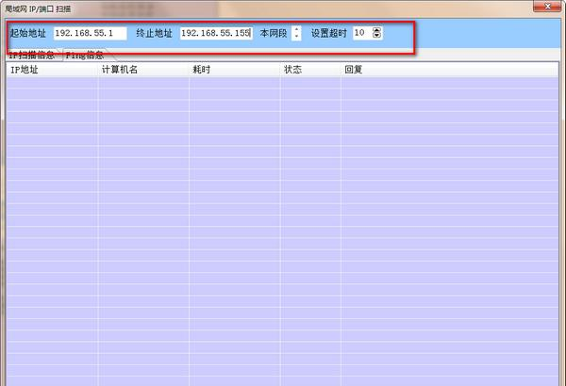The height and width of the screenshot is (386, 566).
Task: Click the 设置超时 timeout value field
Action: point(362,33)
